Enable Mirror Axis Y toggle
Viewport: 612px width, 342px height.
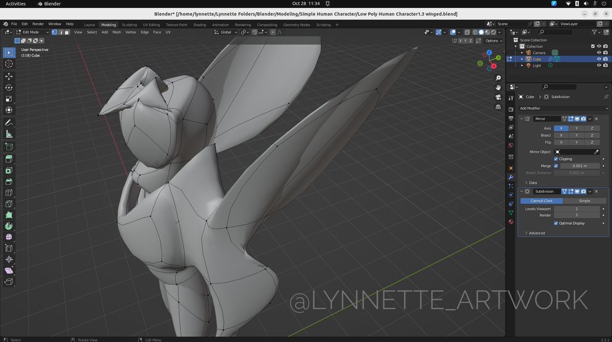(x=576, y=128)
